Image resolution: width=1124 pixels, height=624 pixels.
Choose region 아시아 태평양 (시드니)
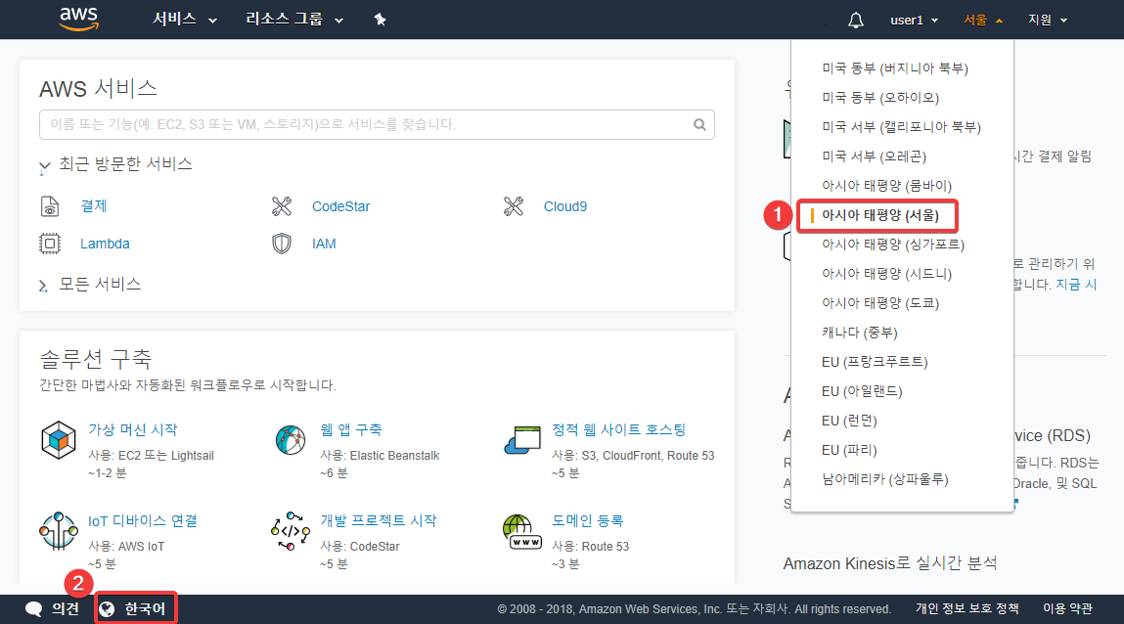886,274
